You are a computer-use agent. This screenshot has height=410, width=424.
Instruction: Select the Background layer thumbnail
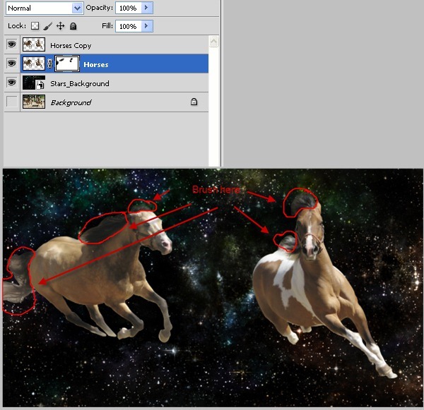[x=34, y=102]
